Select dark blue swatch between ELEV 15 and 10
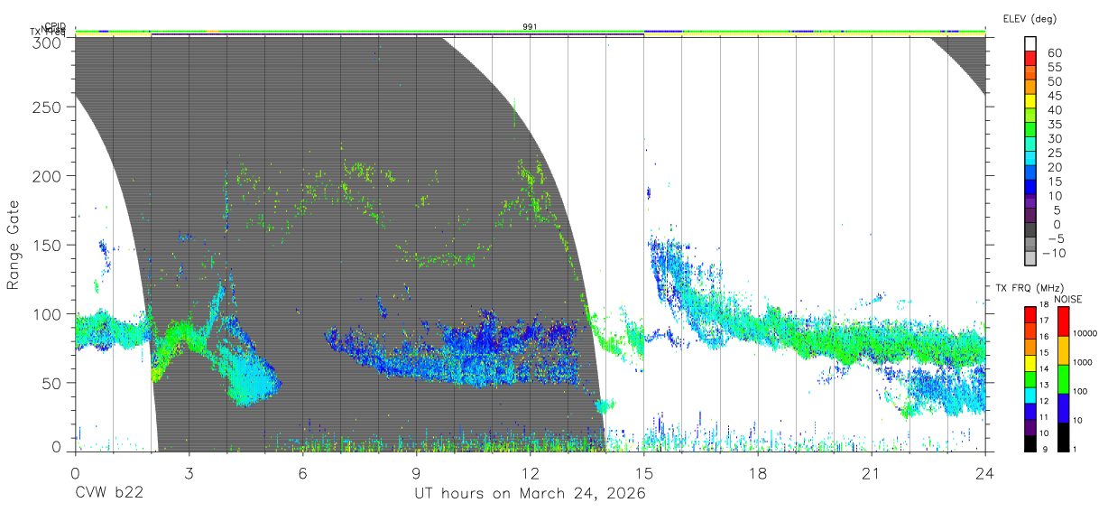Viewport: 1108px width, 512px height. [1031, 187]
